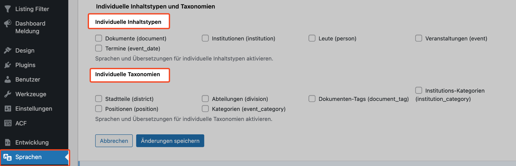Click the Einstellungen sliders icon
This screenshot has width=516, height=166.
point(8,109)
